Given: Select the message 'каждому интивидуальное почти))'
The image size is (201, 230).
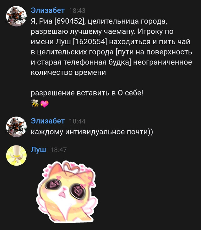Looking at the screenshot, I should tap(92, 132).
